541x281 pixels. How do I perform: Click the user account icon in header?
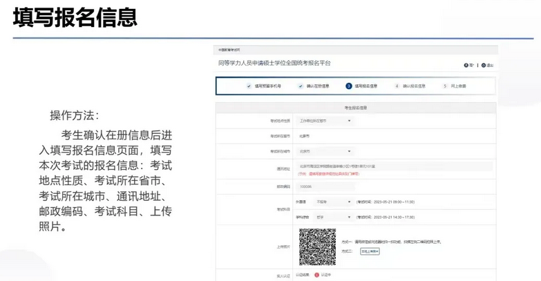coord(466,65)
